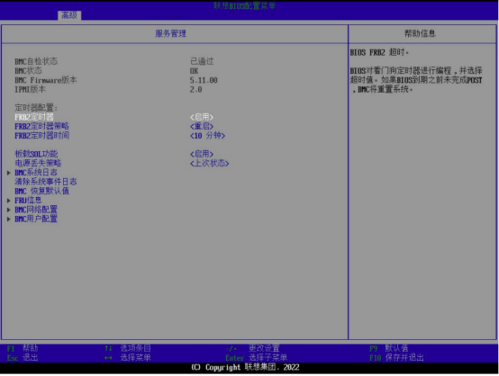499x376 pixels.
Task: Click the 已通过 self-test status value
Action: [202, 61]
